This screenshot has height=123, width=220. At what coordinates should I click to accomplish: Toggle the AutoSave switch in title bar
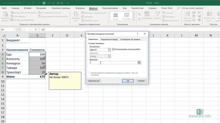click(22, 3)
